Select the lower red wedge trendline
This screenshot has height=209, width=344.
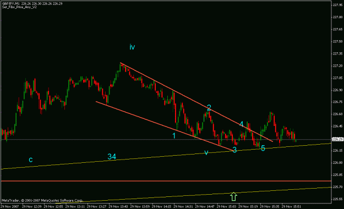pyautogui.click(x=165, y=126)
